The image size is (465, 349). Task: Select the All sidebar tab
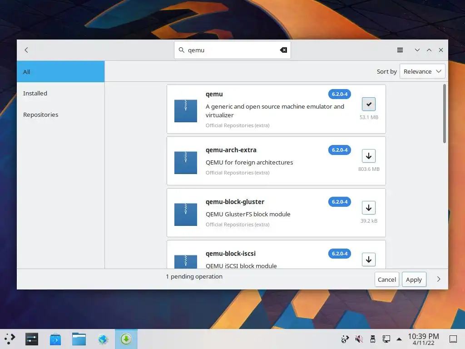[x=60, y=71]
